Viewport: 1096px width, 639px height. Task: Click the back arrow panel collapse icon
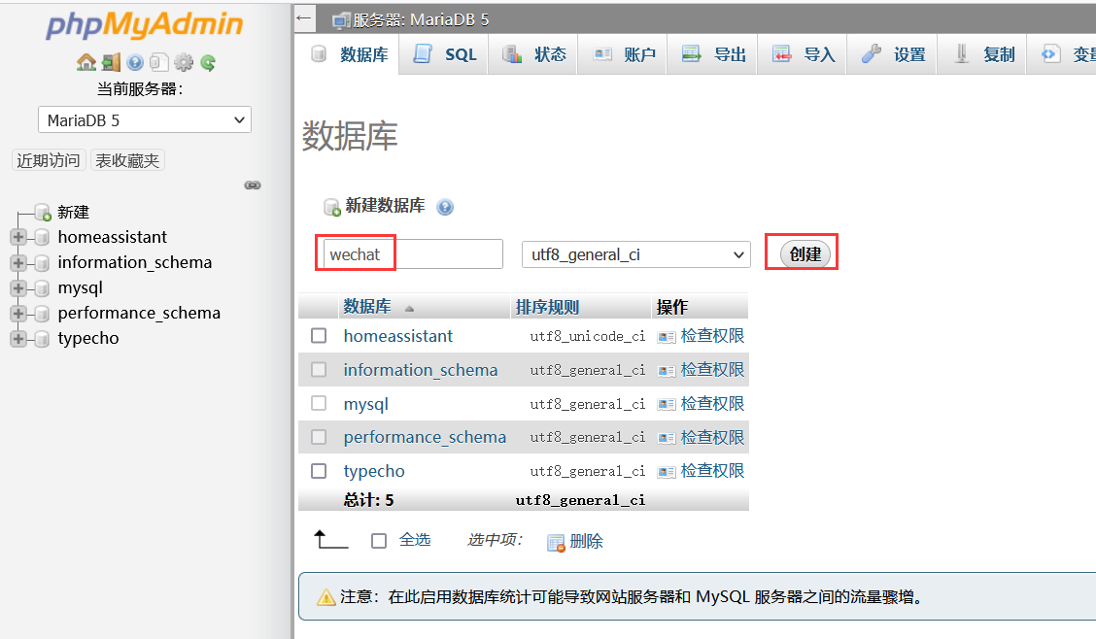pos(304,18)
